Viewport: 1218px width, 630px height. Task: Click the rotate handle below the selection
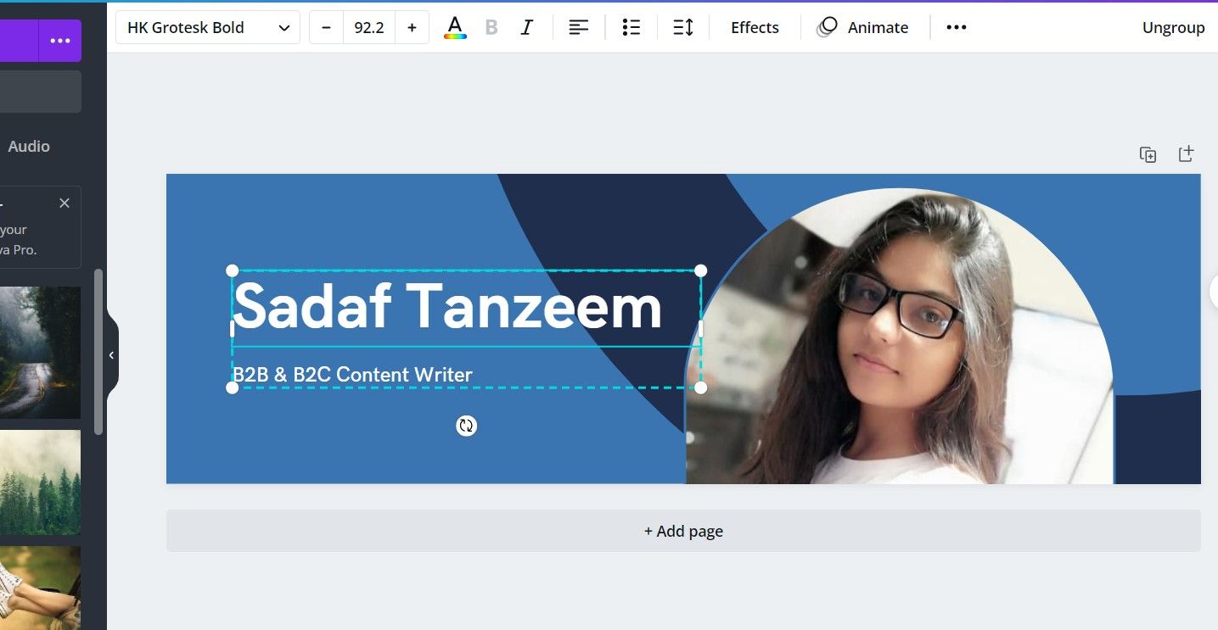pos(466,426)
